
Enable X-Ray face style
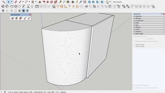click(3, 11)
